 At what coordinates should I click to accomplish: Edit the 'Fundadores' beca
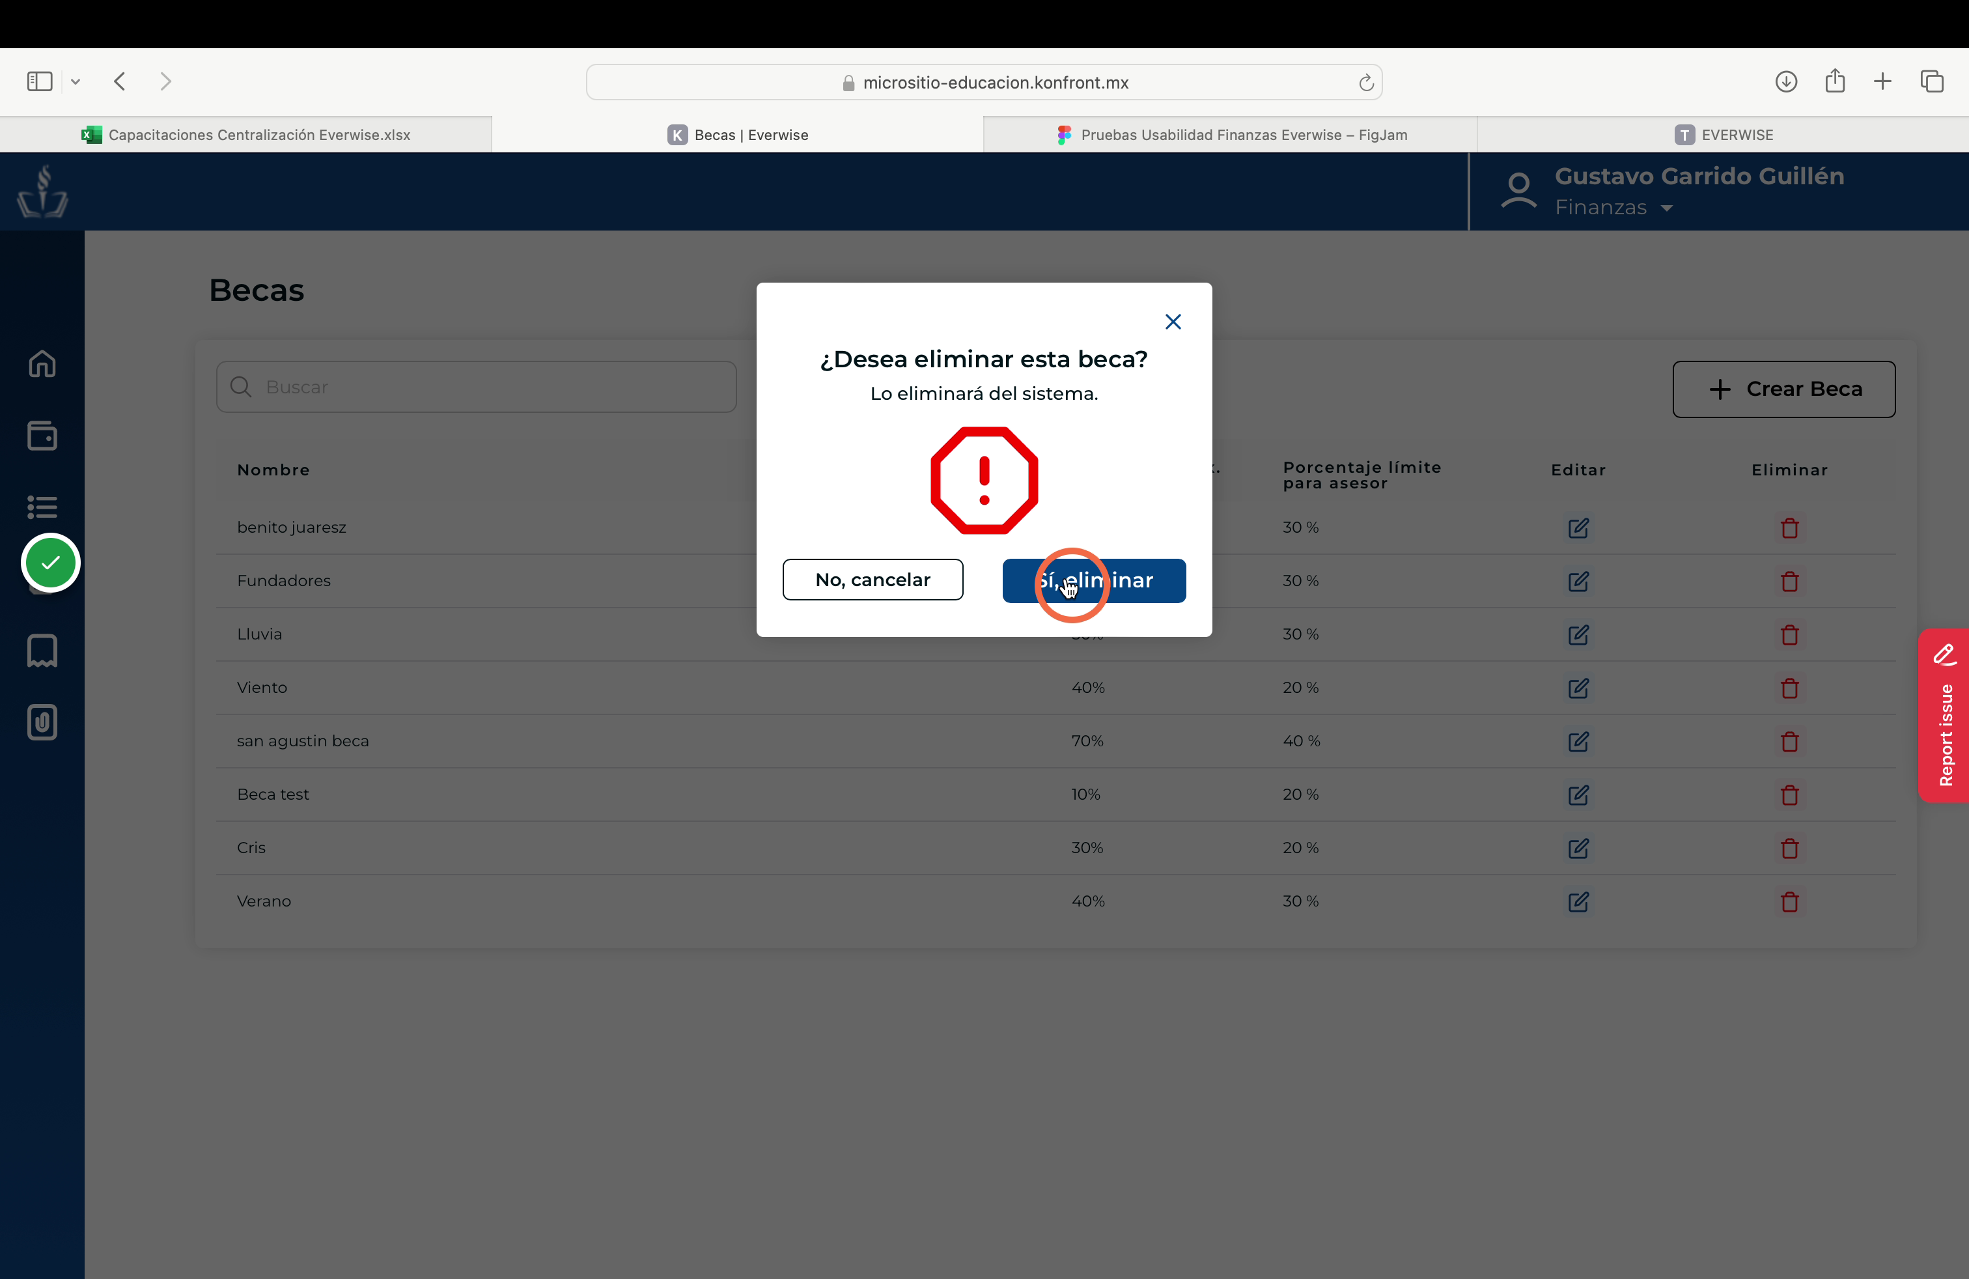click(x=1578, y=582)
